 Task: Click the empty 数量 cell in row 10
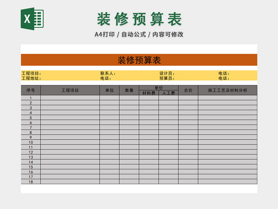click(129, 142)
